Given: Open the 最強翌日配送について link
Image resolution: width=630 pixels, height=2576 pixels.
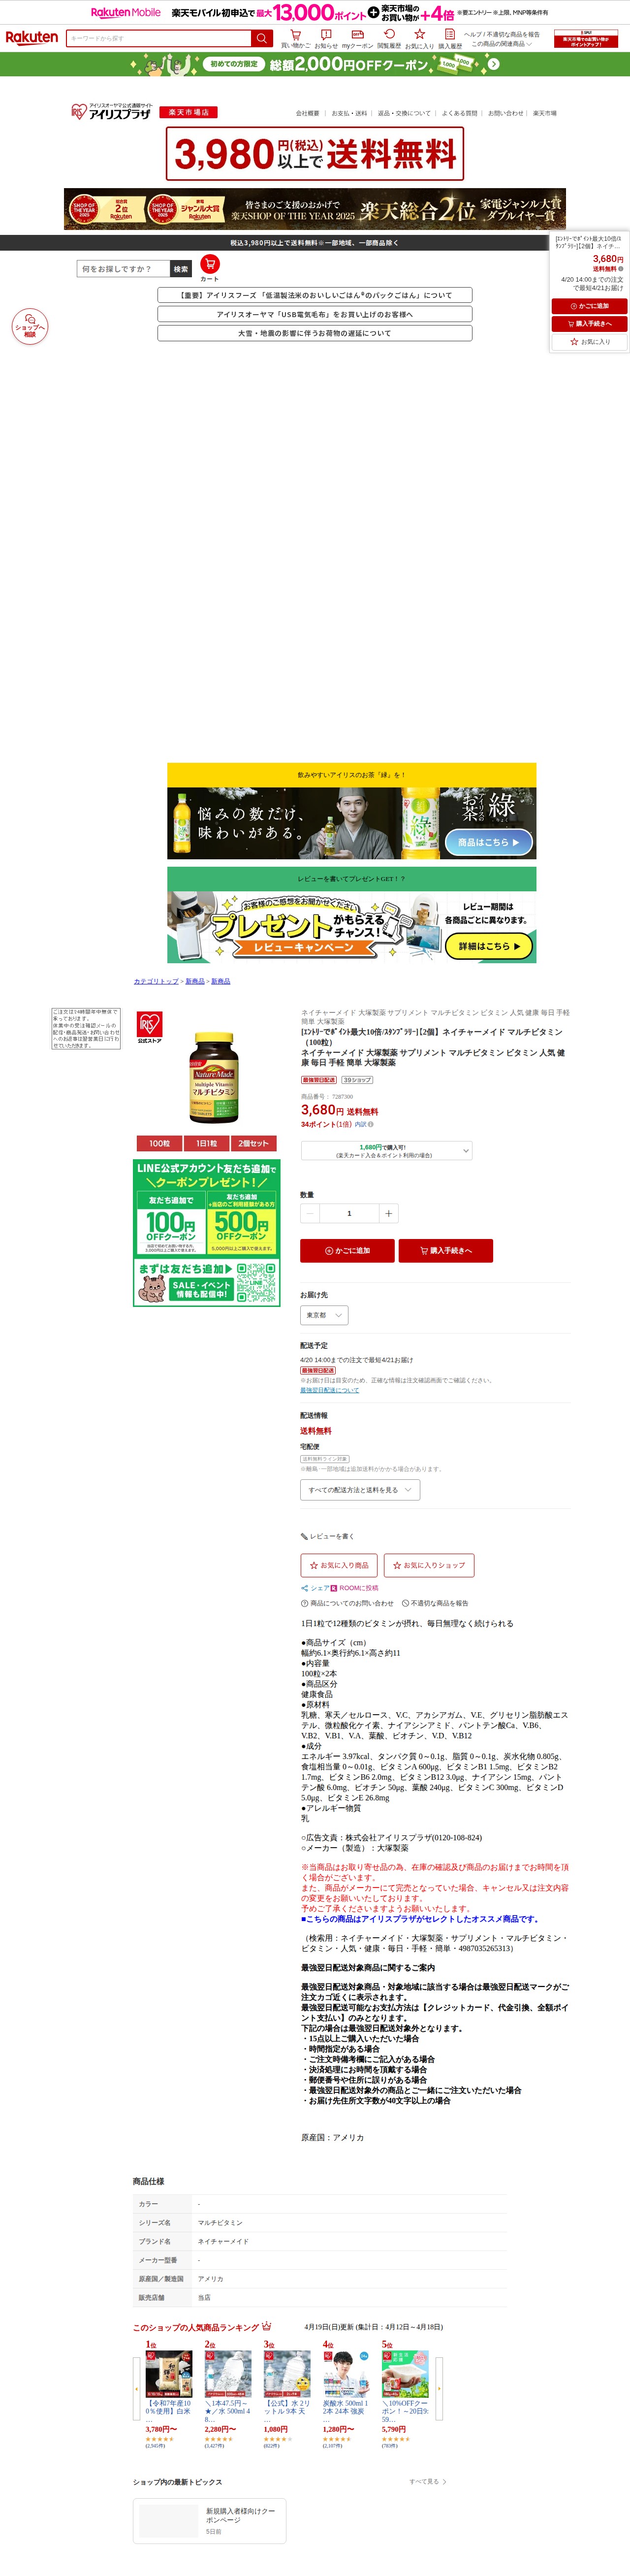Looking at the screenshot, I should 329,1390.
